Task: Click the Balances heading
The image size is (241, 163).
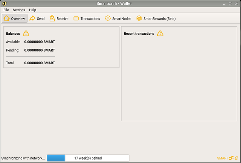Action: coord(13,34)
